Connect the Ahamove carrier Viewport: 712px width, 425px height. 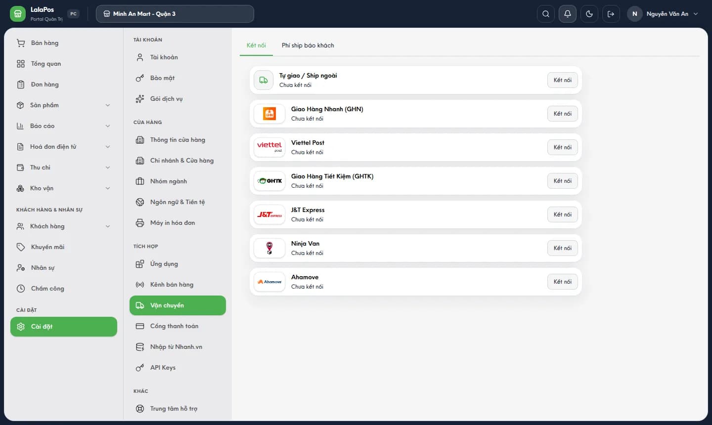563,282
